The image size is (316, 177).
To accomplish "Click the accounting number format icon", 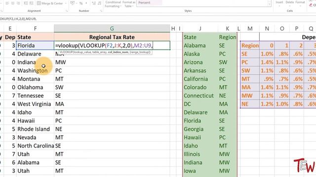I will pos(73,3).
